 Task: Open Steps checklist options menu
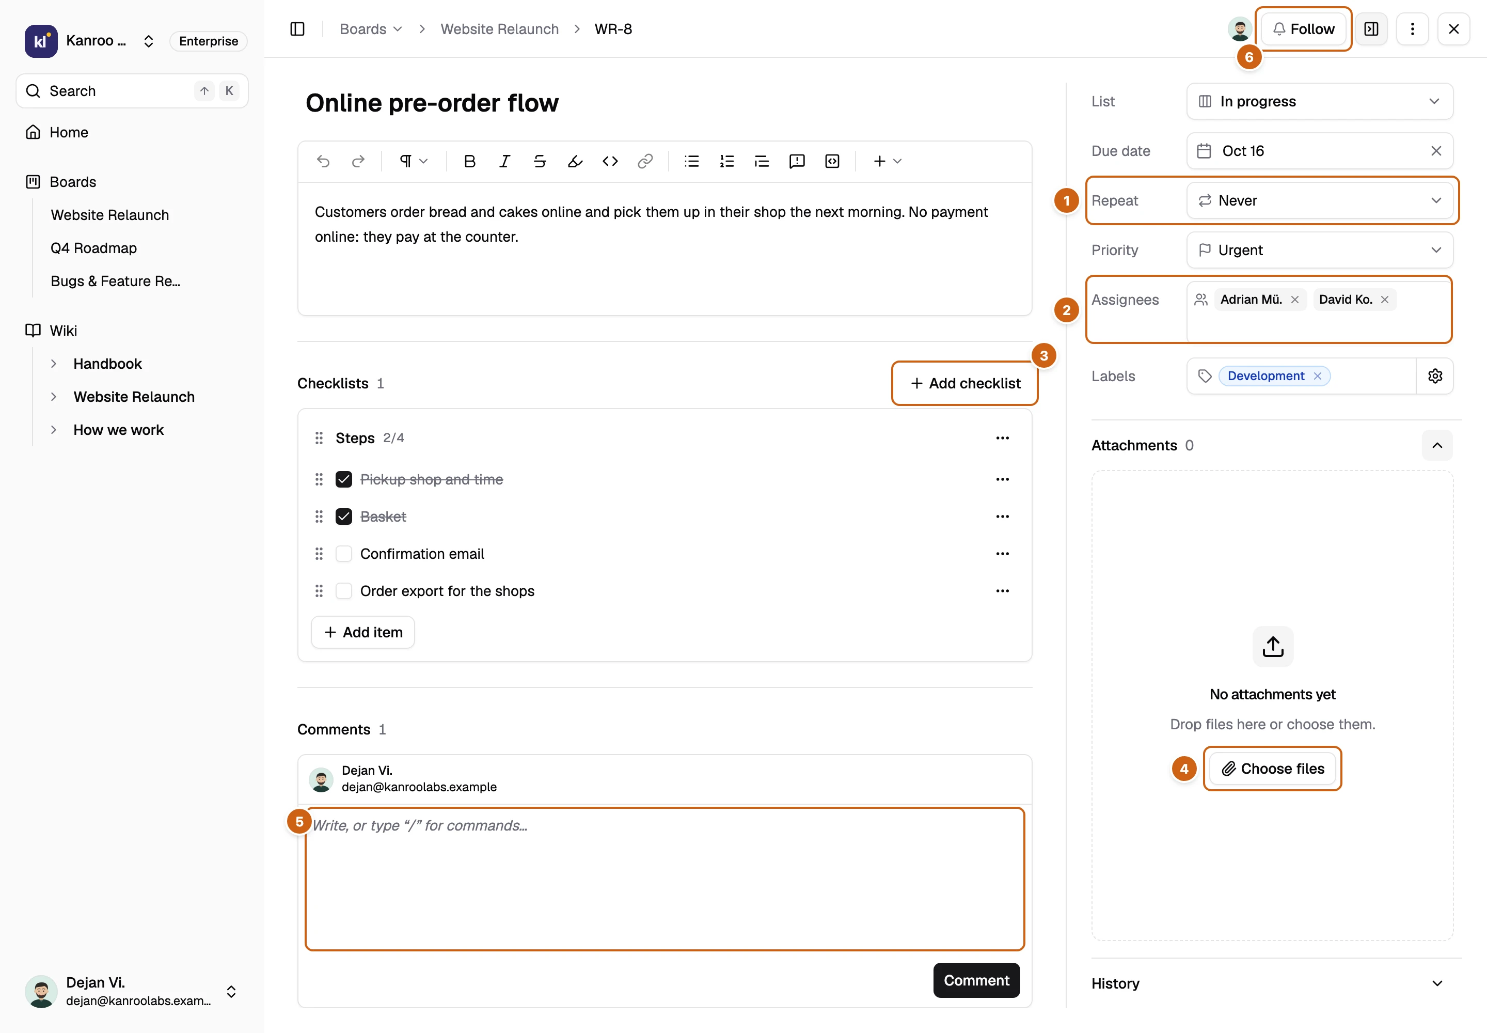(1002, 438)
